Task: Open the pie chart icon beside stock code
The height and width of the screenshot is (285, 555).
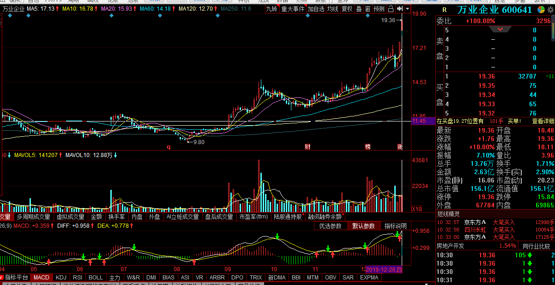Action: (541, 10)
